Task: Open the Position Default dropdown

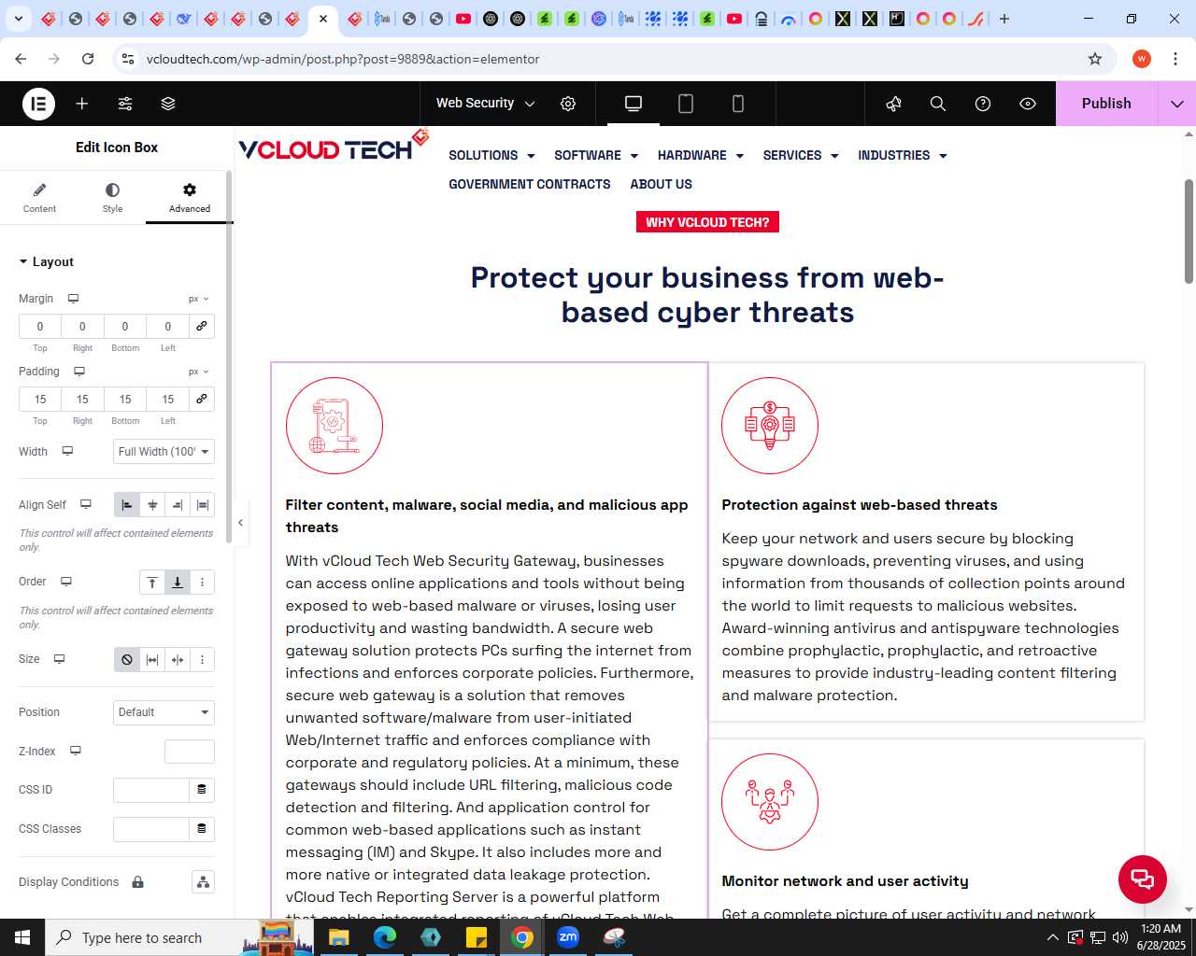Action: (x=164, y=712)
